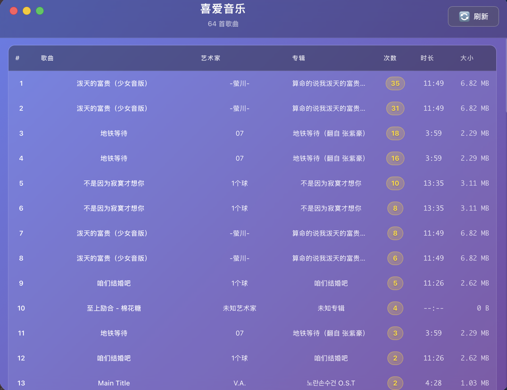Viewport: 507px width, 390px height.
Task: Select album 노란손수건 O.S.T on row 13
Action: (x=331, y=383)
